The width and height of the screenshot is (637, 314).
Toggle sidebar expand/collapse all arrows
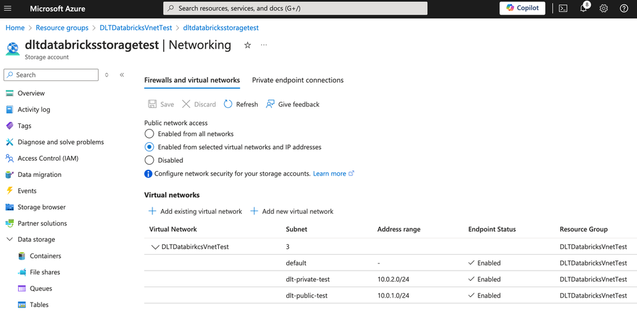coord(106,75)
